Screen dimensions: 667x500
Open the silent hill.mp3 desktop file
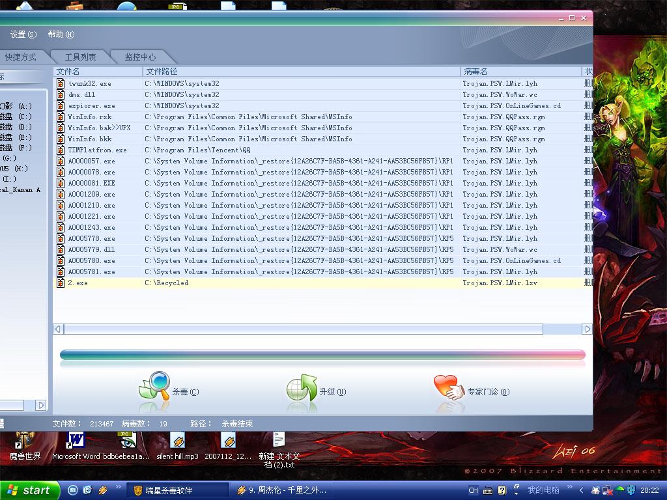coord(177,443)
